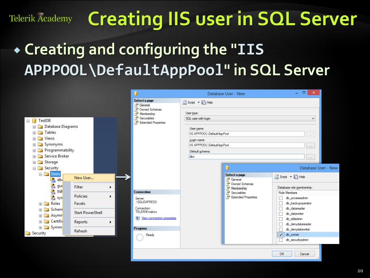Viewport: 370px width, 278px height.
Task: Collapse the TestDB tree node
Action: coord(28,121)
